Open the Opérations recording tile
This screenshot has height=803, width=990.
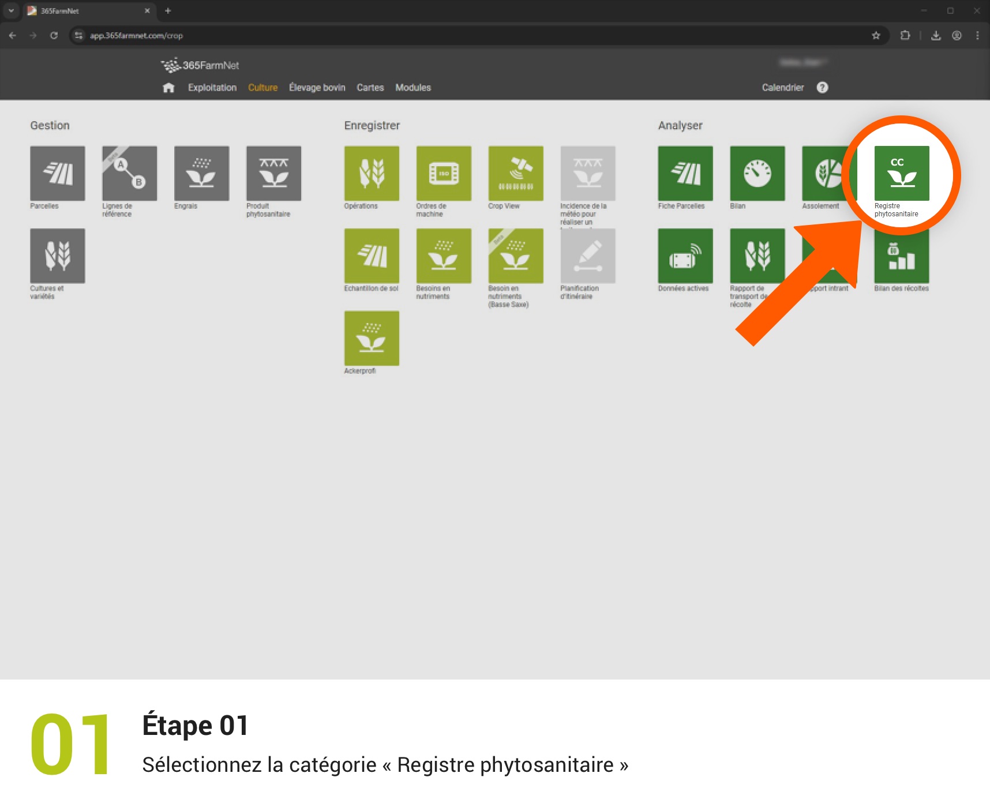(x=372, y=173)
